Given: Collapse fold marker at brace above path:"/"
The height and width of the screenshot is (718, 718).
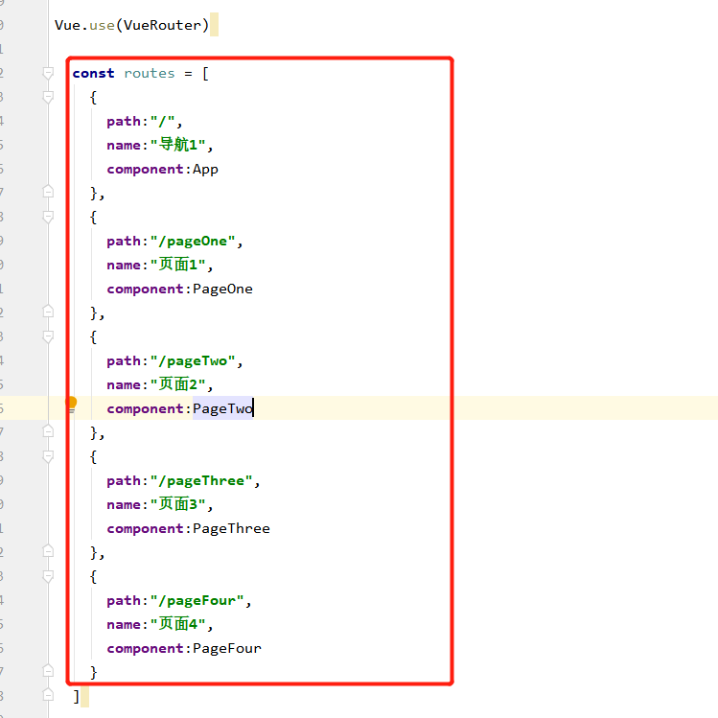Looking at the screenshot, I should click(x=48, y=97).
